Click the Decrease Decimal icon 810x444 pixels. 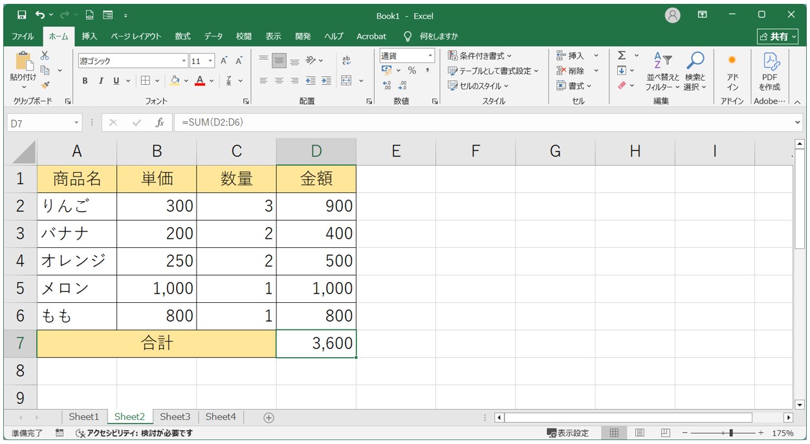[x=402, y=85]
